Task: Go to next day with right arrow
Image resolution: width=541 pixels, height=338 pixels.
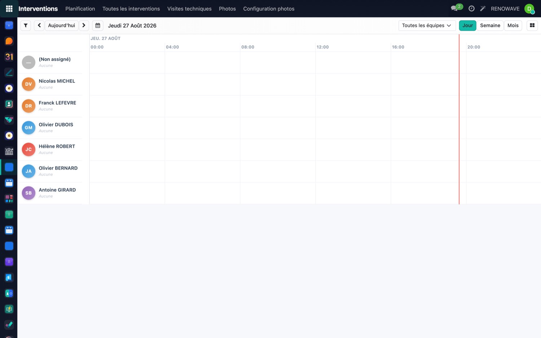Action: coord(84,26)
